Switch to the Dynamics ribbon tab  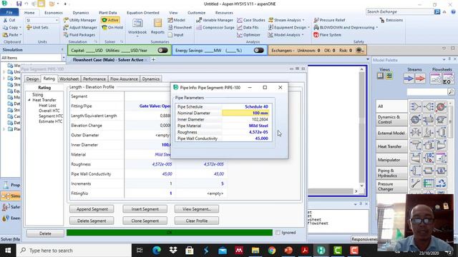(81, 13)
